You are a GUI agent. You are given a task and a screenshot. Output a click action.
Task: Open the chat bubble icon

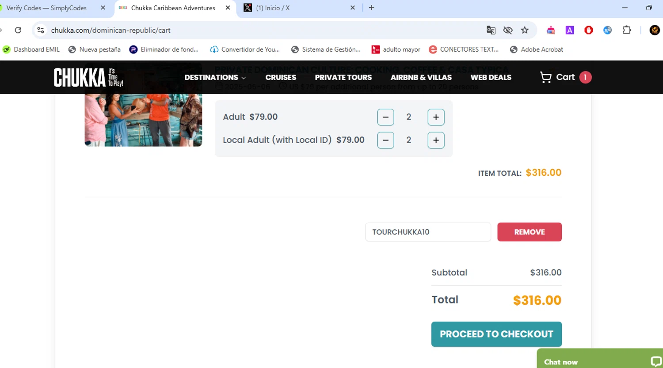click(x=656, y=362)
